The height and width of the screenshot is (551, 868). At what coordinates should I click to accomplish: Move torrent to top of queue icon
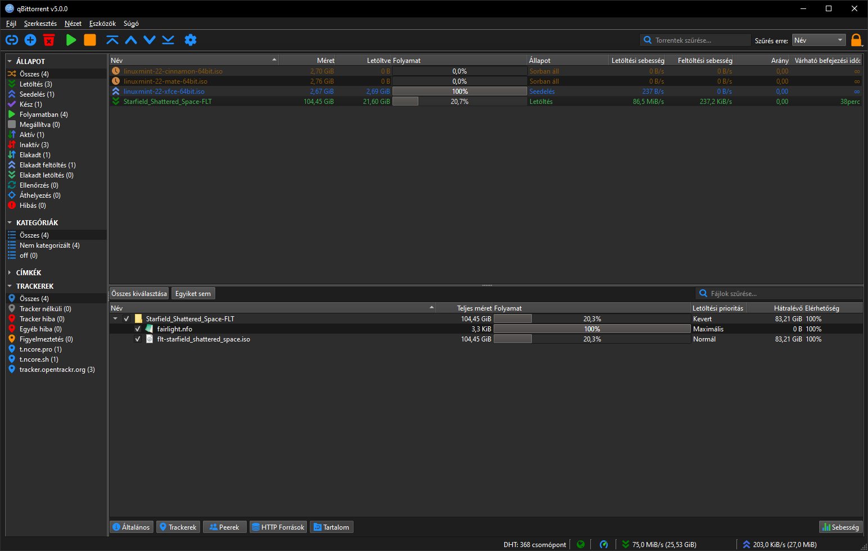pos(112,40)
